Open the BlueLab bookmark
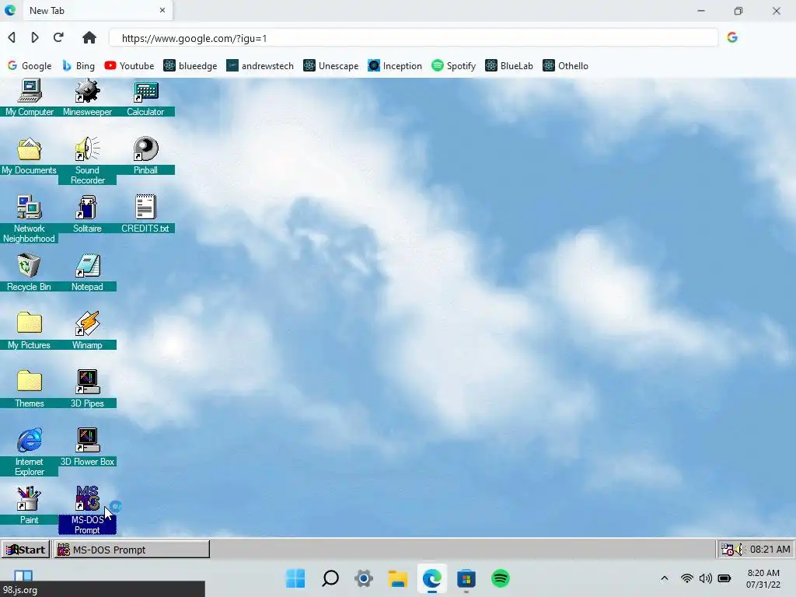796x597 pixels. [x=509, y=66]
